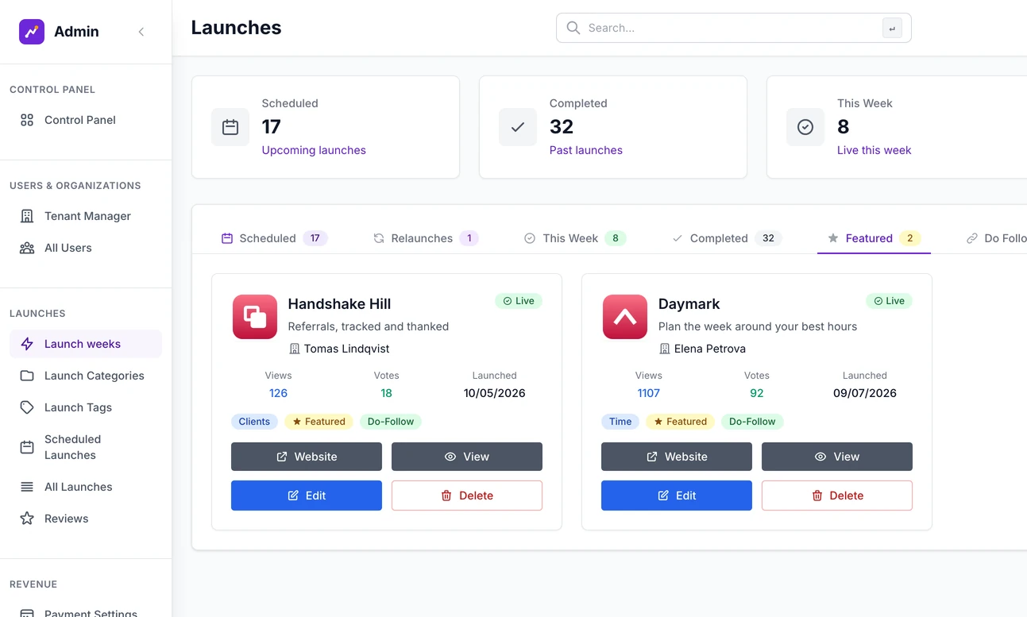Screen dimensions: 1027x617
Task: Switch to the This Week tab
Action: coord(575,238)
